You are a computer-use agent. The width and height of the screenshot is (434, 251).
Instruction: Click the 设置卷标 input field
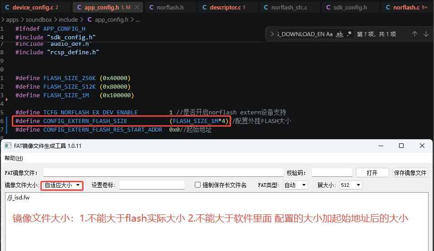(x=152, y=185)
